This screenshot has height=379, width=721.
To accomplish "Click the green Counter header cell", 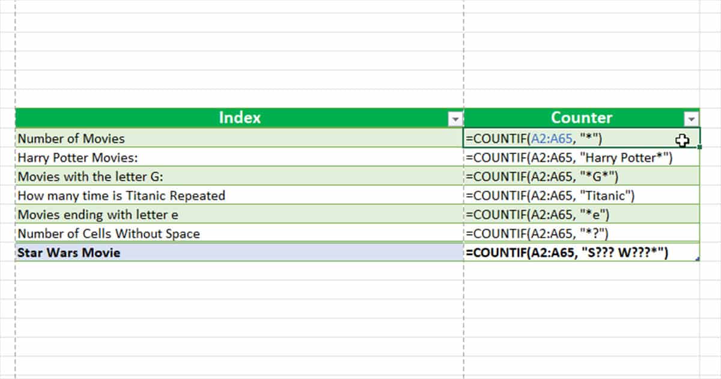I will tap(581, 118).
